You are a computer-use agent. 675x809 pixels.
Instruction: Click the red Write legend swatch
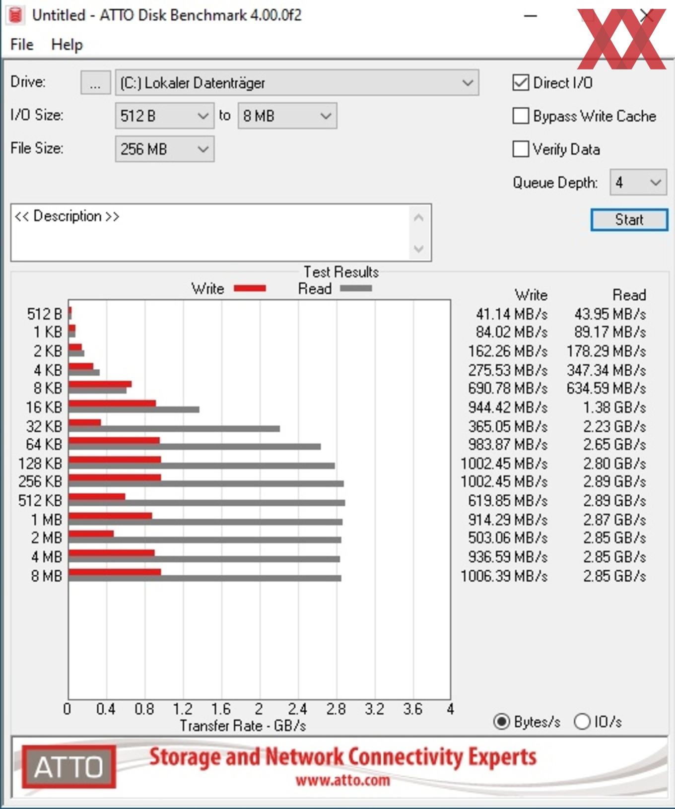[x=250, y=288]
